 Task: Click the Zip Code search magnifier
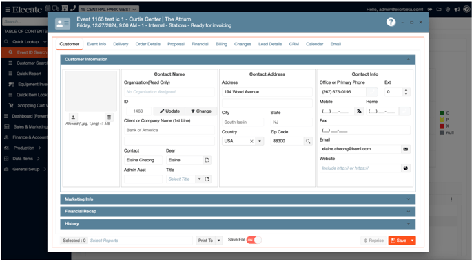click(308, 142)
